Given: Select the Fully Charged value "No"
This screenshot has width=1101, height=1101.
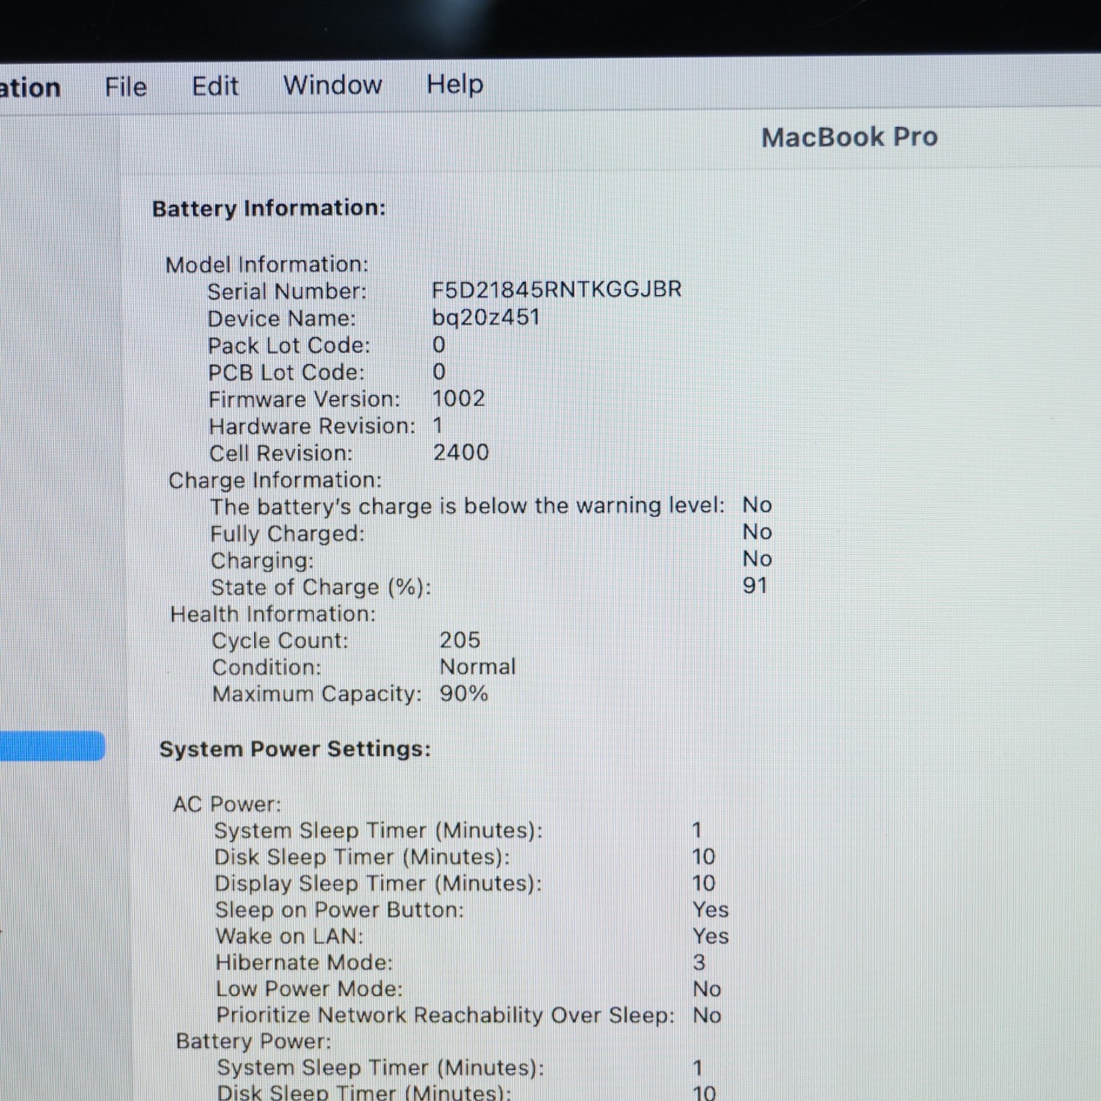Looking at the screenshot, I should (x=757, y=532).
